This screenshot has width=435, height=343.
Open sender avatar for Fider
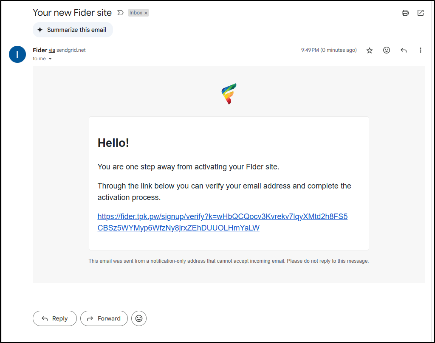[17, 54]
